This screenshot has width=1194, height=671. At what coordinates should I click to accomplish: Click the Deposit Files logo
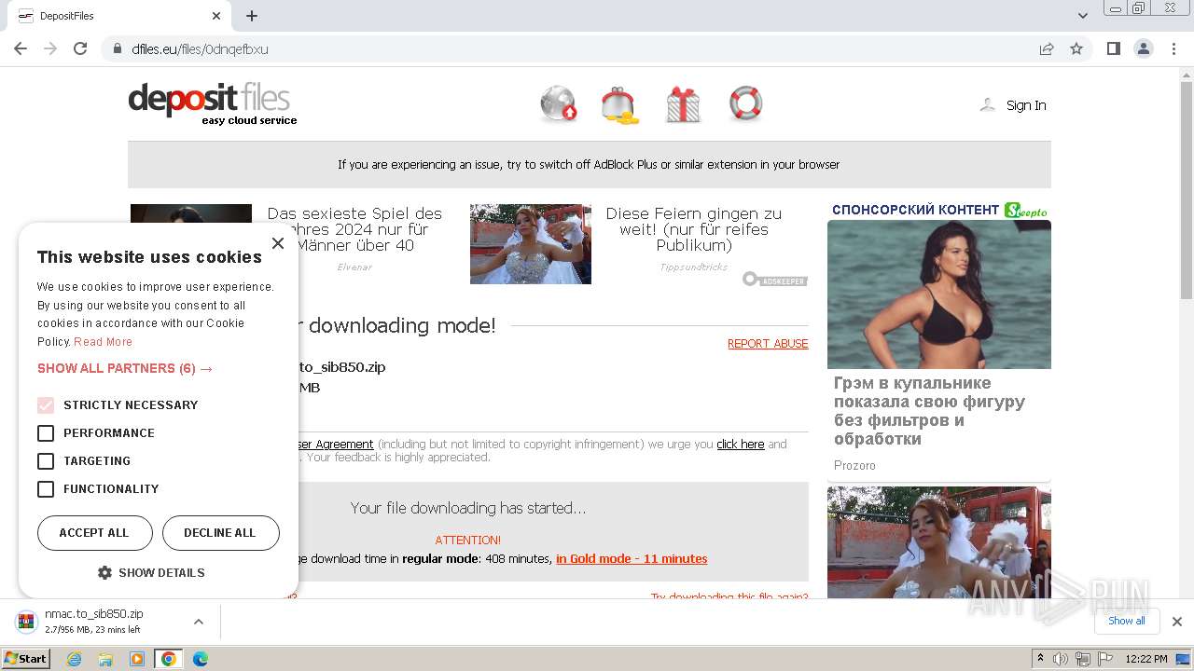(213, 103)
